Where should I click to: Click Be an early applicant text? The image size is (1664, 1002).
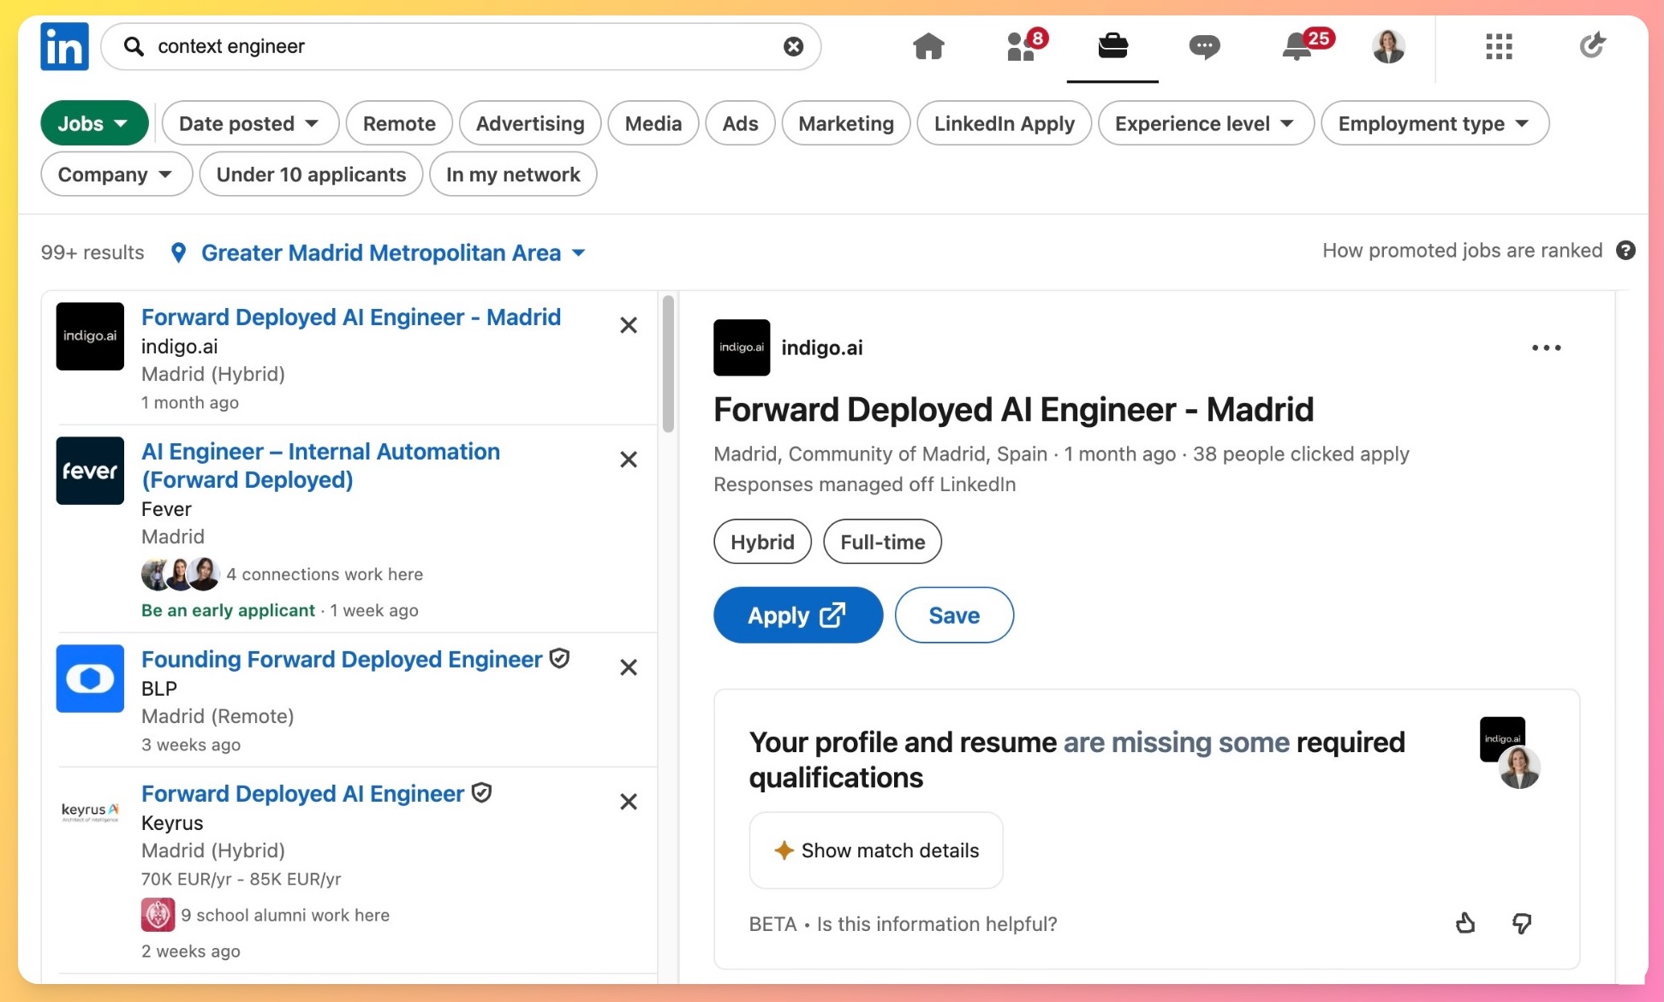coord(228,610)
